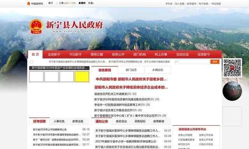Open news 李金冬一行到我县调研市场监管等工作
249x149 pixels.
[x=122, y=105]
